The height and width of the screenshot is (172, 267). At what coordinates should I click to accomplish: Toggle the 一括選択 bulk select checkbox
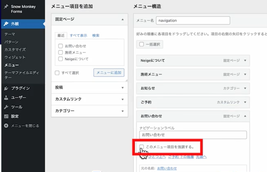tap(142, 44)
